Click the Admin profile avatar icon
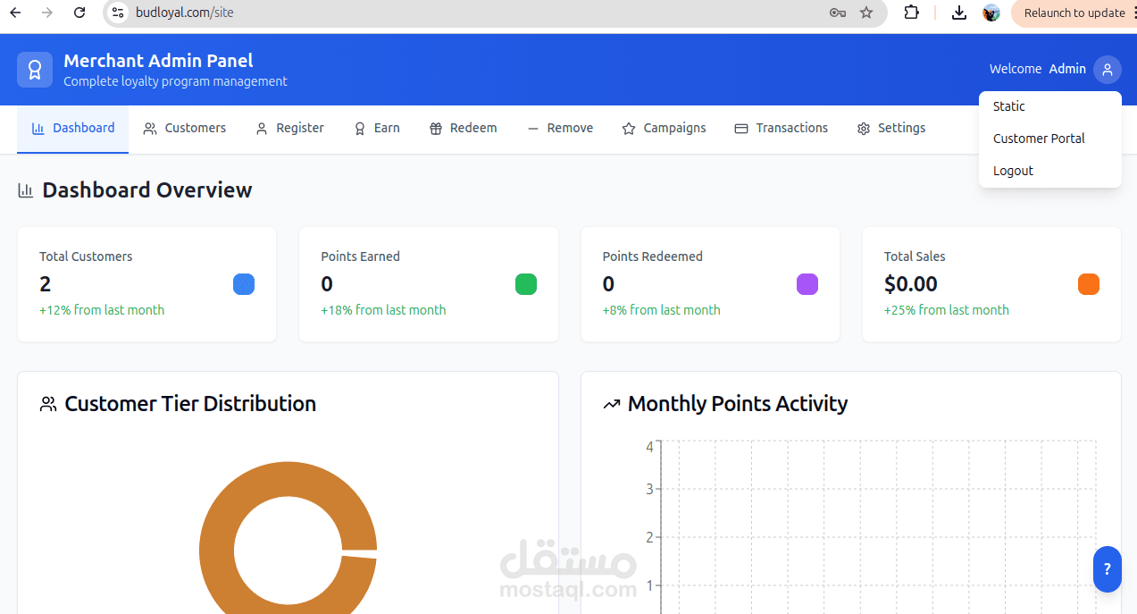The height and width of the screenshot is (614, 1137). 1107,69
